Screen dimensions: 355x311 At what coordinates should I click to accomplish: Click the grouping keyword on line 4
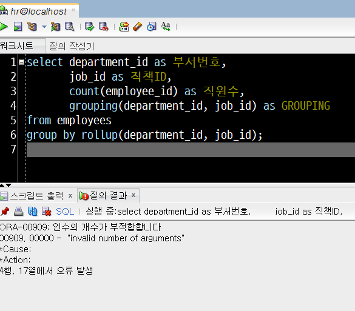93,106
